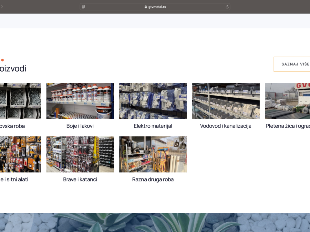Click the Brave i katanci label
310x232 pixels.
point(80,179)
